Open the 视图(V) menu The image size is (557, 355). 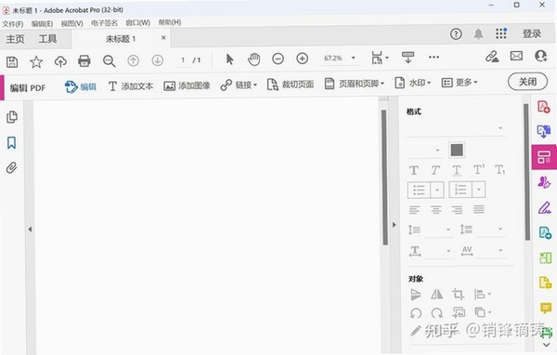click(71, 23)
